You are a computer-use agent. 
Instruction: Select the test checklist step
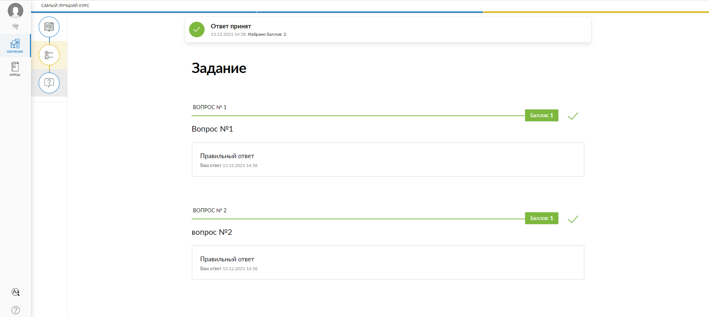click(49, 55)
